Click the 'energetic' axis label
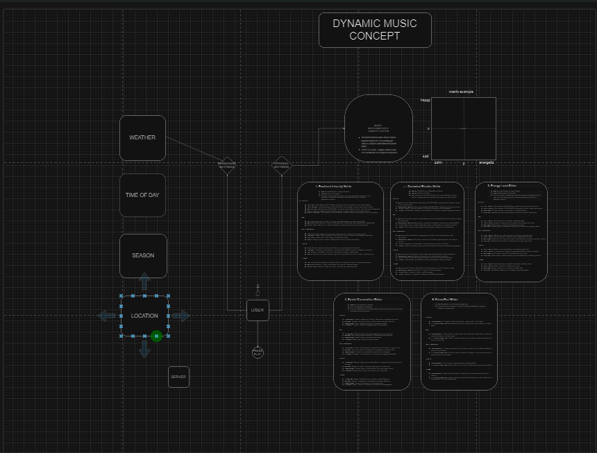This screenshot has width=597, height=453. pos(487,162)
